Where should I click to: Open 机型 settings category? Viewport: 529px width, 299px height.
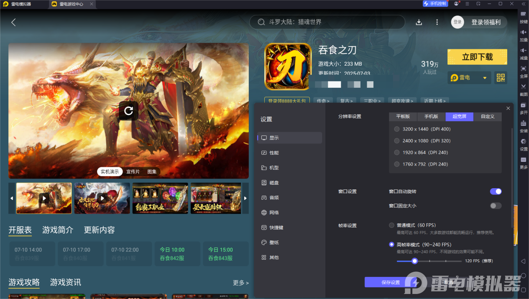[289, 168]
